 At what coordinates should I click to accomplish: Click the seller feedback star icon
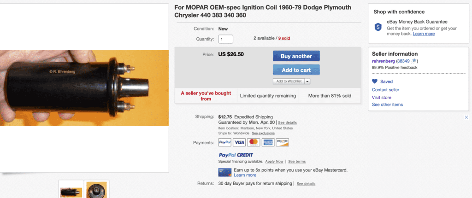pos(414,61)
